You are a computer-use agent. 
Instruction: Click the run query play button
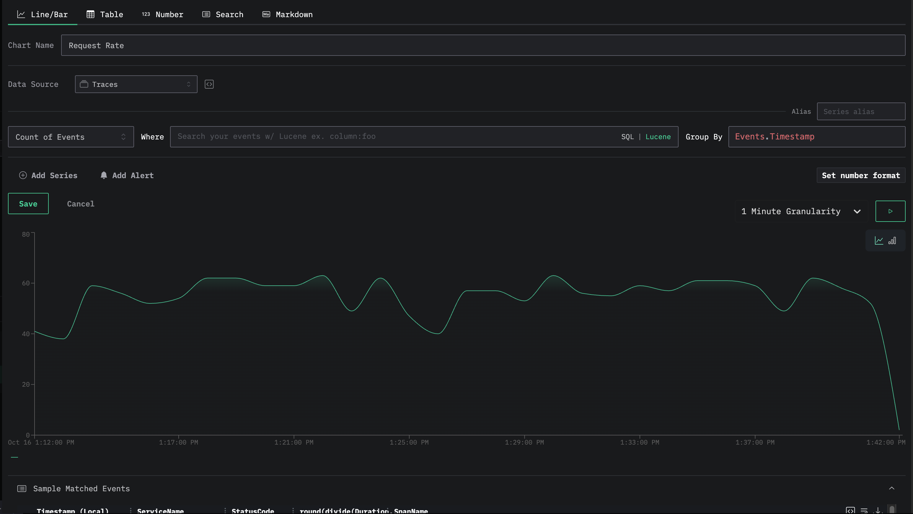tap(890, 211)
